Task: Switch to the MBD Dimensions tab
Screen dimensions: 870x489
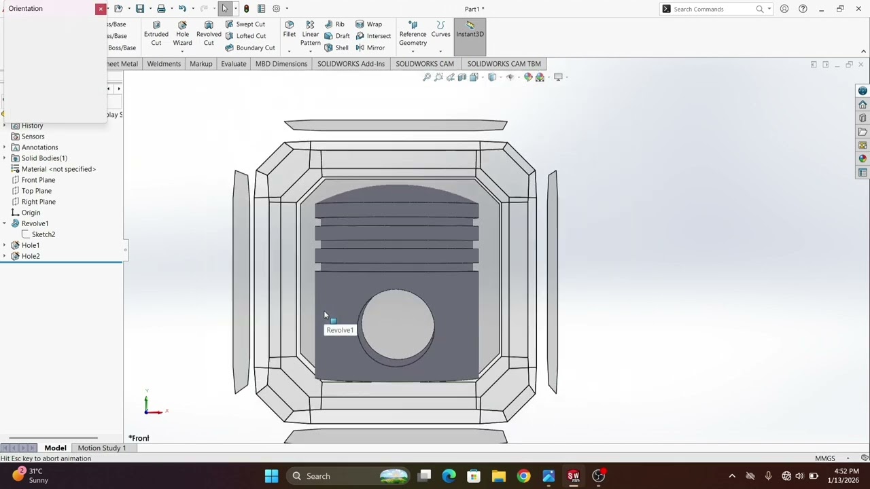Action: click(281, 64)
